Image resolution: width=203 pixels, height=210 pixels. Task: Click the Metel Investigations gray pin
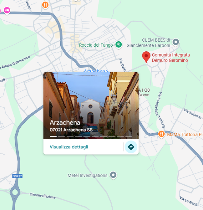pos(113,175)
